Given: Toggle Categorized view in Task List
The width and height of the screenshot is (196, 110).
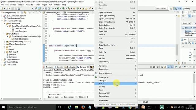Looking at the screenshot, I should tap(189, 16).
